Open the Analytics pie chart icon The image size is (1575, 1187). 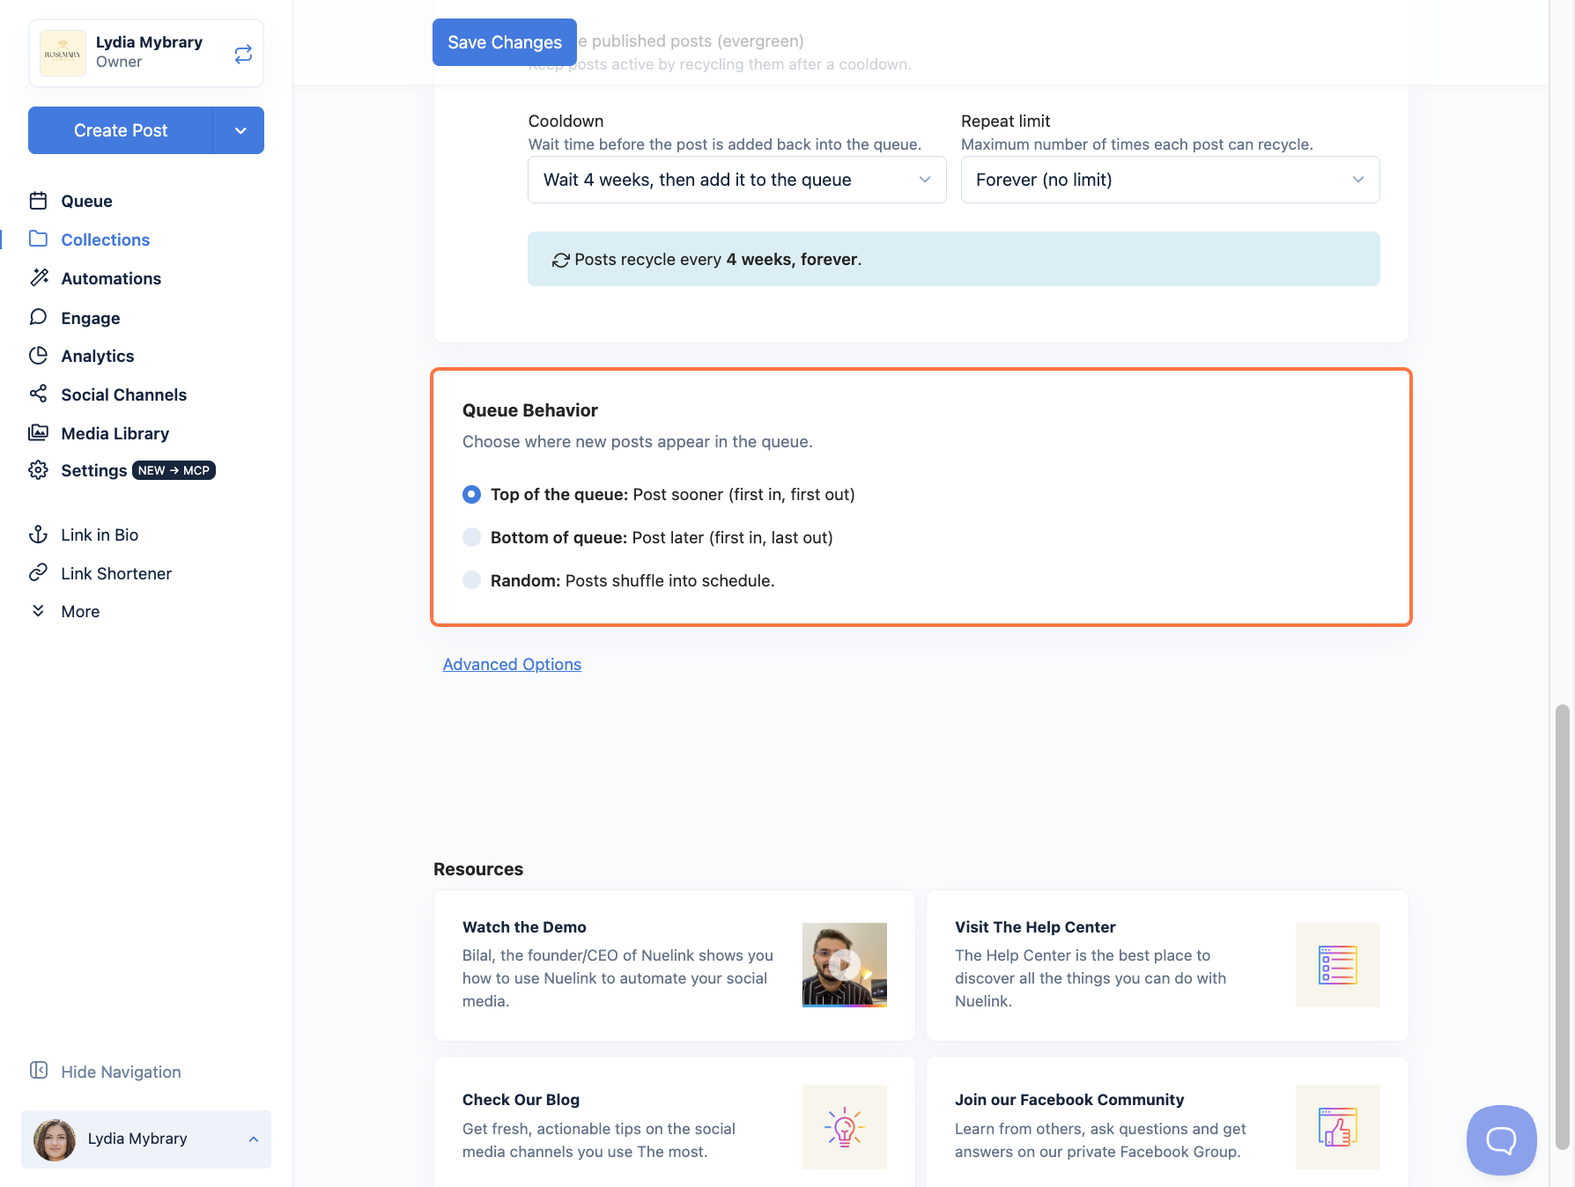[x=38, y=356]
